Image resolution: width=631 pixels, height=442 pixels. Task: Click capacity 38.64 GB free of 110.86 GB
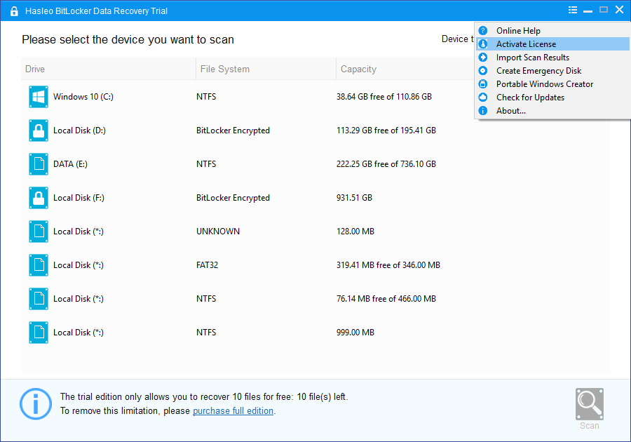[x=384, y=97]
